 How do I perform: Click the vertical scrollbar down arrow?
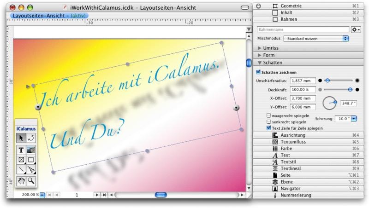pos(249,188)
